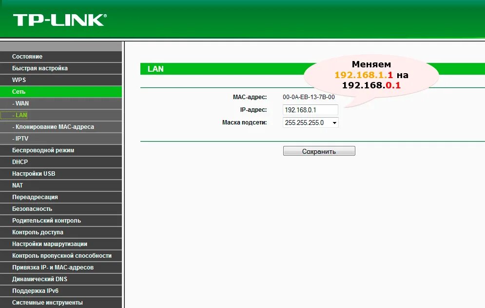Click the MAC address value 00-0A-EB-13-7B-00
Screen dimensions: 485x308
coord(309,97)
